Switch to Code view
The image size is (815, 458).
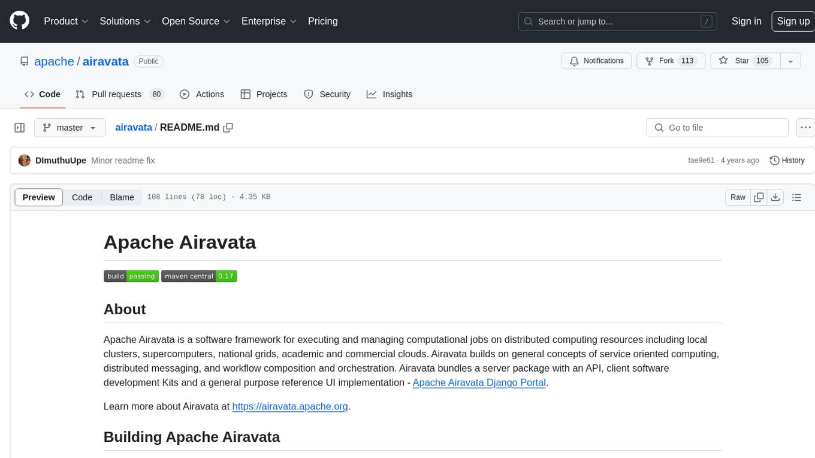pos(82,197)
